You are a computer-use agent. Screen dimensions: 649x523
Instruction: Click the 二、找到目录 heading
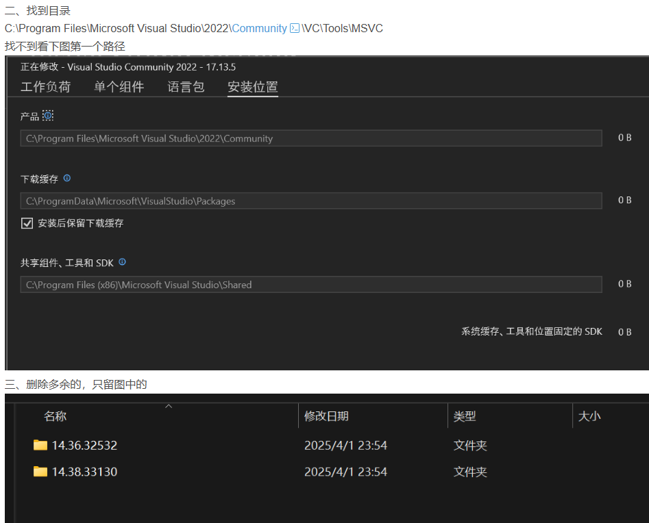[37, 11]
